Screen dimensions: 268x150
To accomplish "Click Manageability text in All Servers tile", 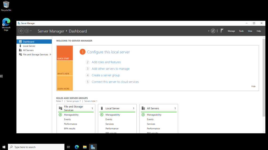I will [154, 115].
